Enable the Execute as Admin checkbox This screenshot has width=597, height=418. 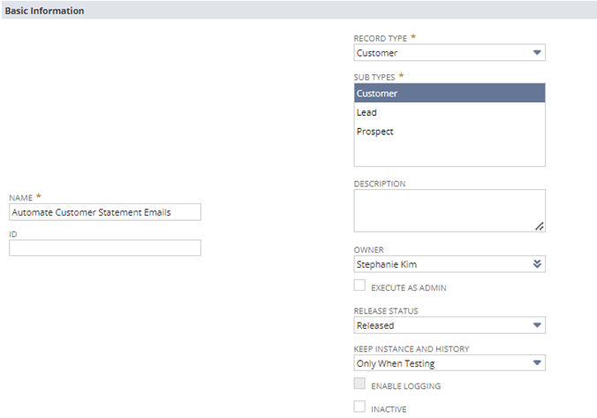tap(359, 285)
